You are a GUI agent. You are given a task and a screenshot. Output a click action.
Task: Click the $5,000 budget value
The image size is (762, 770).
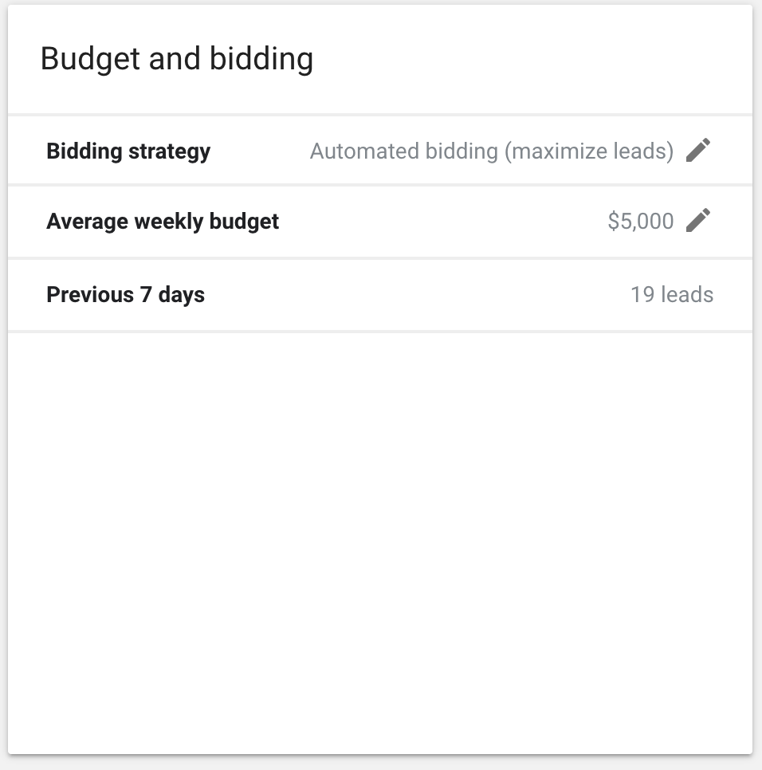coord(640,221)
